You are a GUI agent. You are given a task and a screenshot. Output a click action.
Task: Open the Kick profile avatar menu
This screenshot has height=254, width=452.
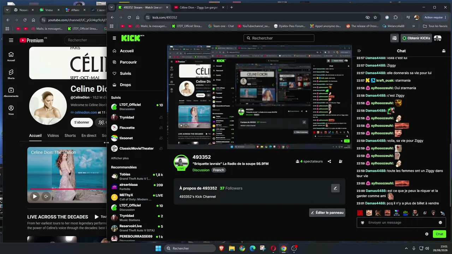click(x=438, y=38)
